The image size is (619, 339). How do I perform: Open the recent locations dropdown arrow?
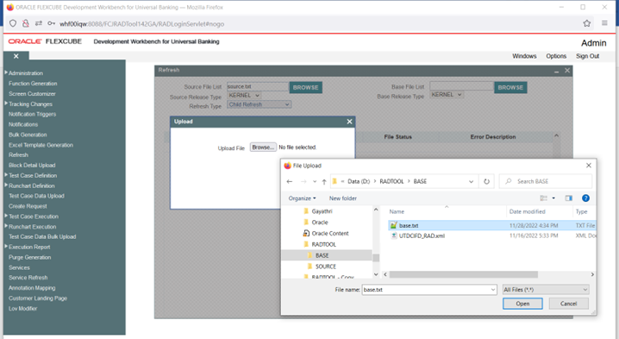point(315,181)
